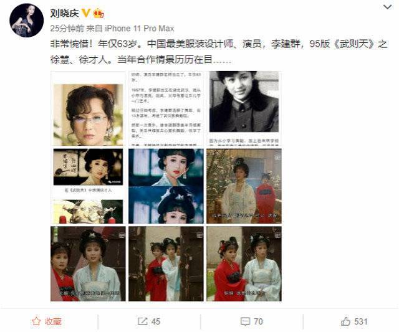The width and height of the screenshot is (399, 332).
Task: Open portrait photo of woman with glasses
Action: 88,108
